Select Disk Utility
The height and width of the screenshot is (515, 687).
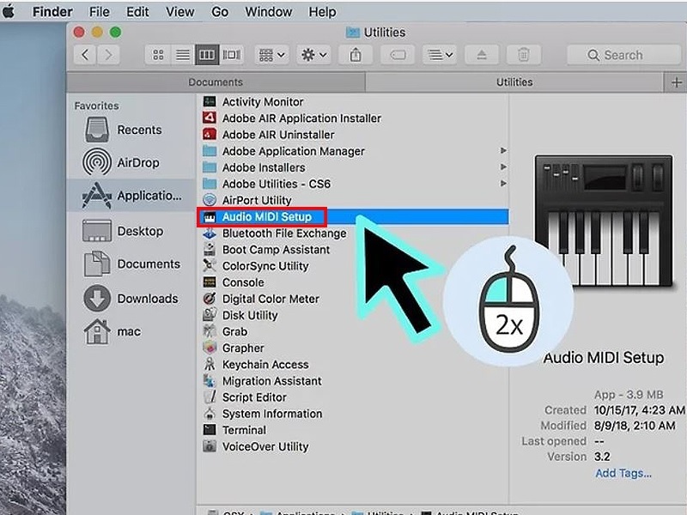[240, 315]
